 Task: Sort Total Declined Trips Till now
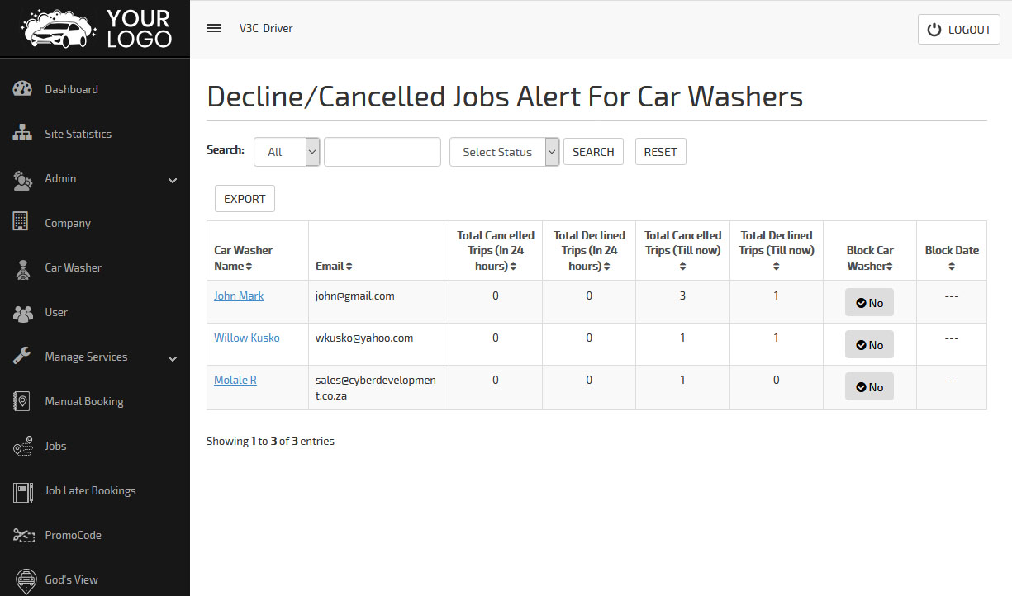[x=776, y=266]
